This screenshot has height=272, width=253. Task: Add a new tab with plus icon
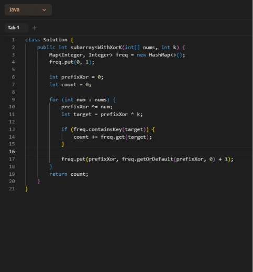[35, 28]
